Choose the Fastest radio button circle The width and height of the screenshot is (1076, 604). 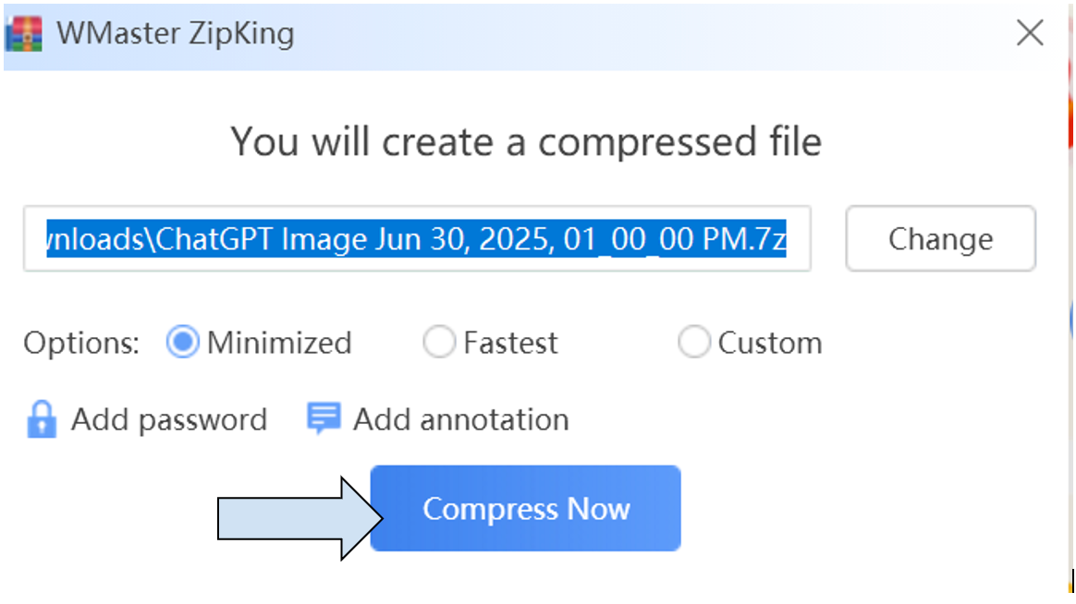coord(439,344)
